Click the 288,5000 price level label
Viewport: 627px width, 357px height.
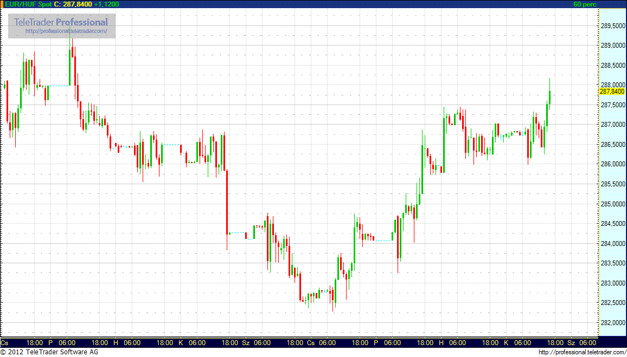pyautogui.click(x=613, y=66)
